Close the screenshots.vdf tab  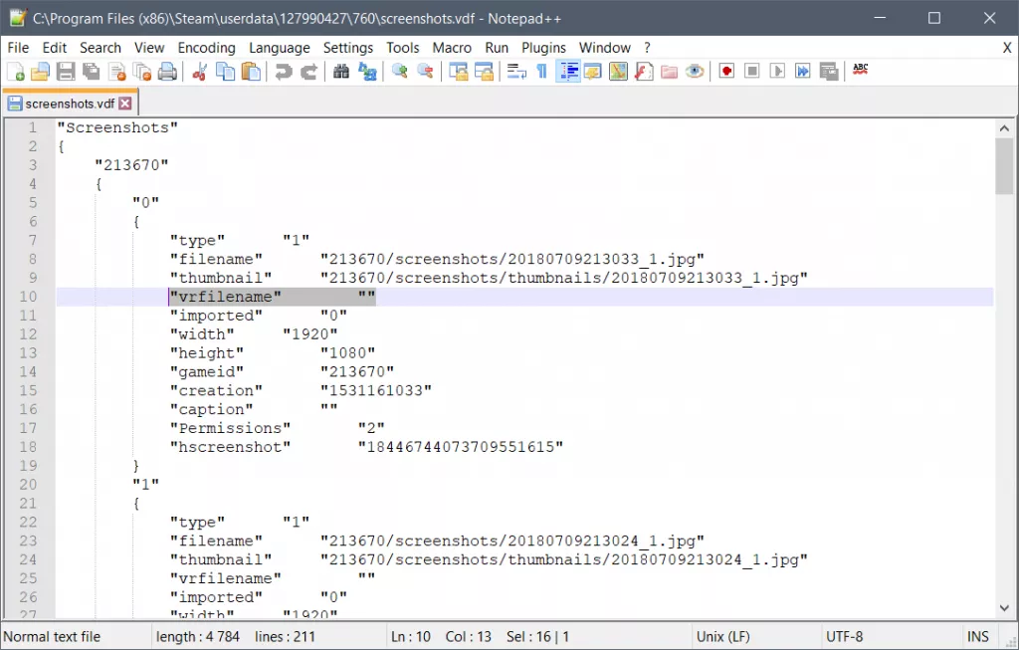[125, 104]
